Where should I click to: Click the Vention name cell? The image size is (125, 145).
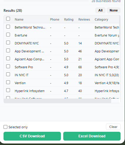click(x=20, y=83)
